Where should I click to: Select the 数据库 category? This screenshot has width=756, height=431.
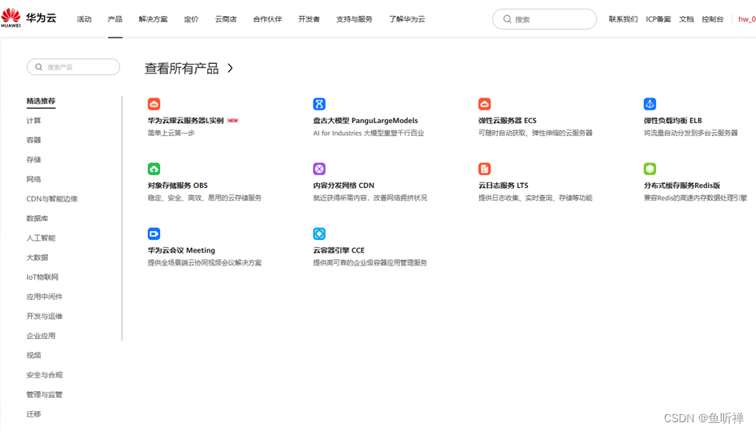37,218
